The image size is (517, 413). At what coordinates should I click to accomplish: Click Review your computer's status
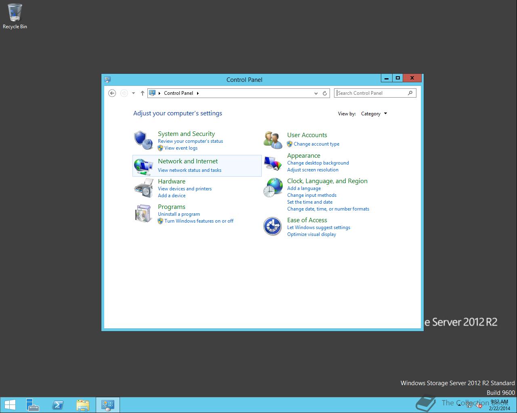[x=190, y=141]
